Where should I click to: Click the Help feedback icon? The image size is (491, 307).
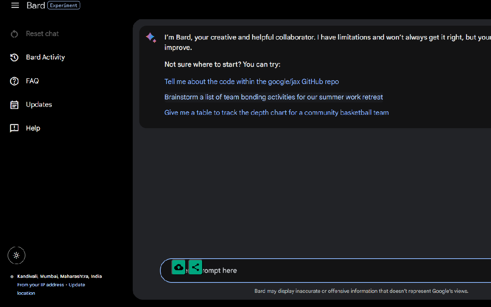tap(14, 128)
